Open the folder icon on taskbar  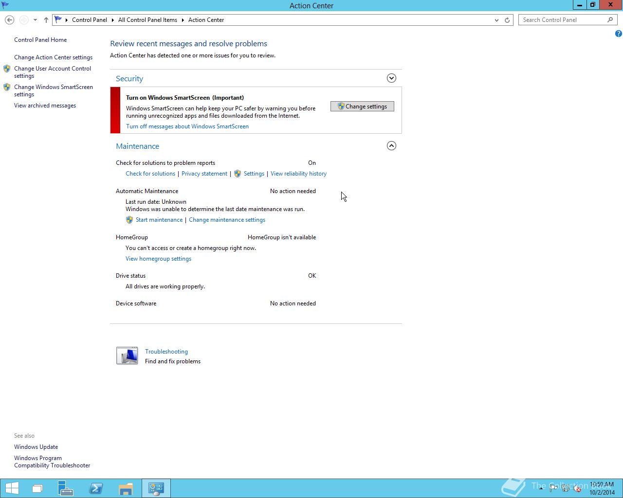click(126, 488)
